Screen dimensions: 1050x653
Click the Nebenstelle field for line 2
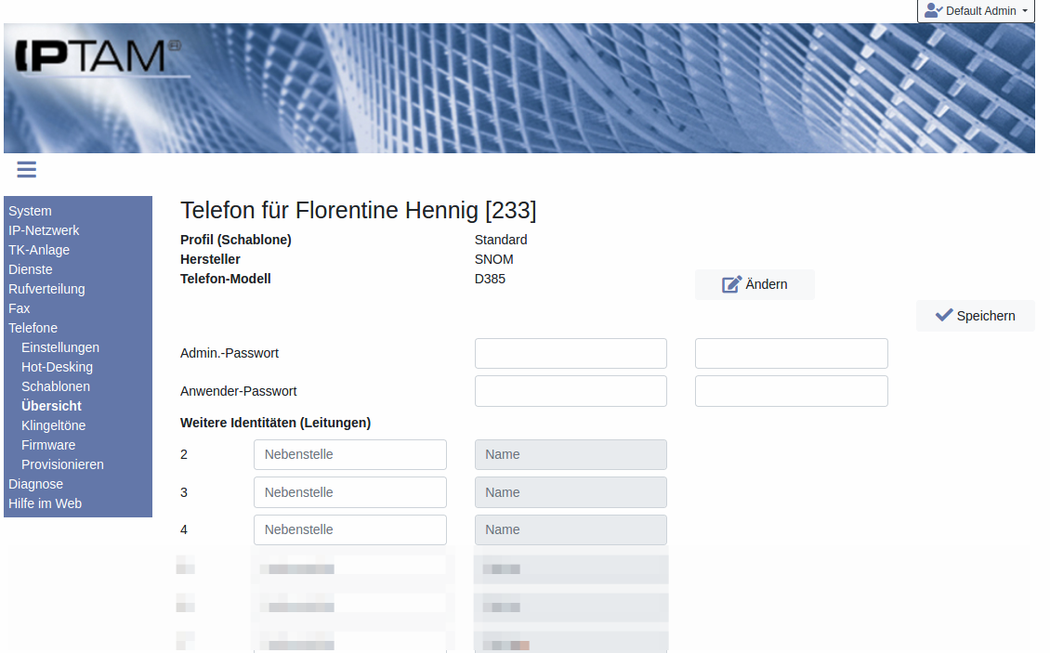tap(349, 454)
